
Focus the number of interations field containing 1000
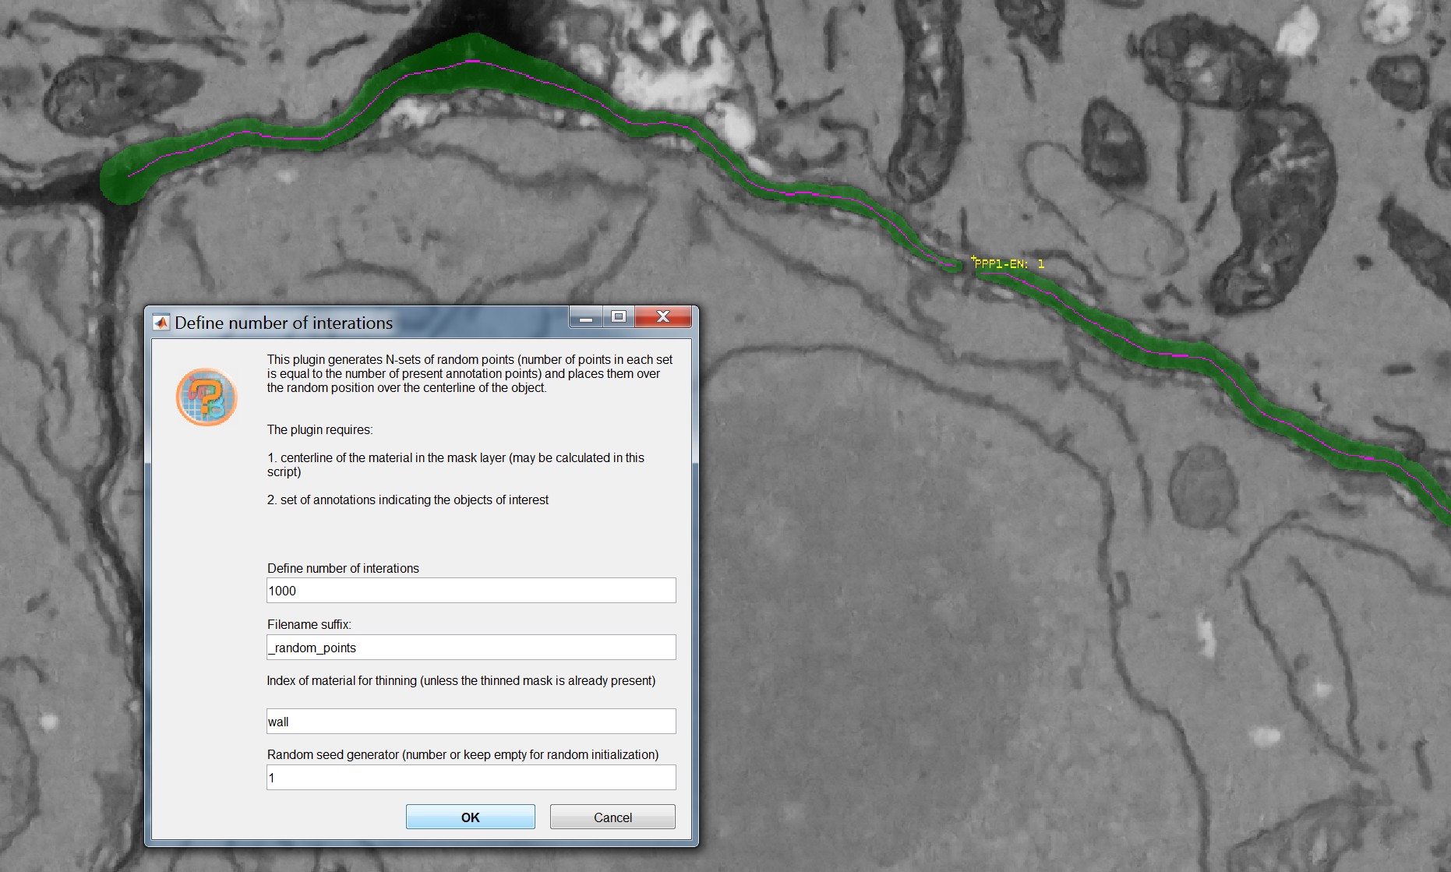(x=471, y=591)
